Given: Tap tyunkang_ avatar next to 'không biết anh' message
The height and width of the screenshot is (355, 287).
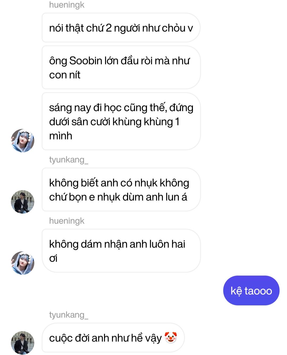Looking at the screenshot, I should point(23,202).
